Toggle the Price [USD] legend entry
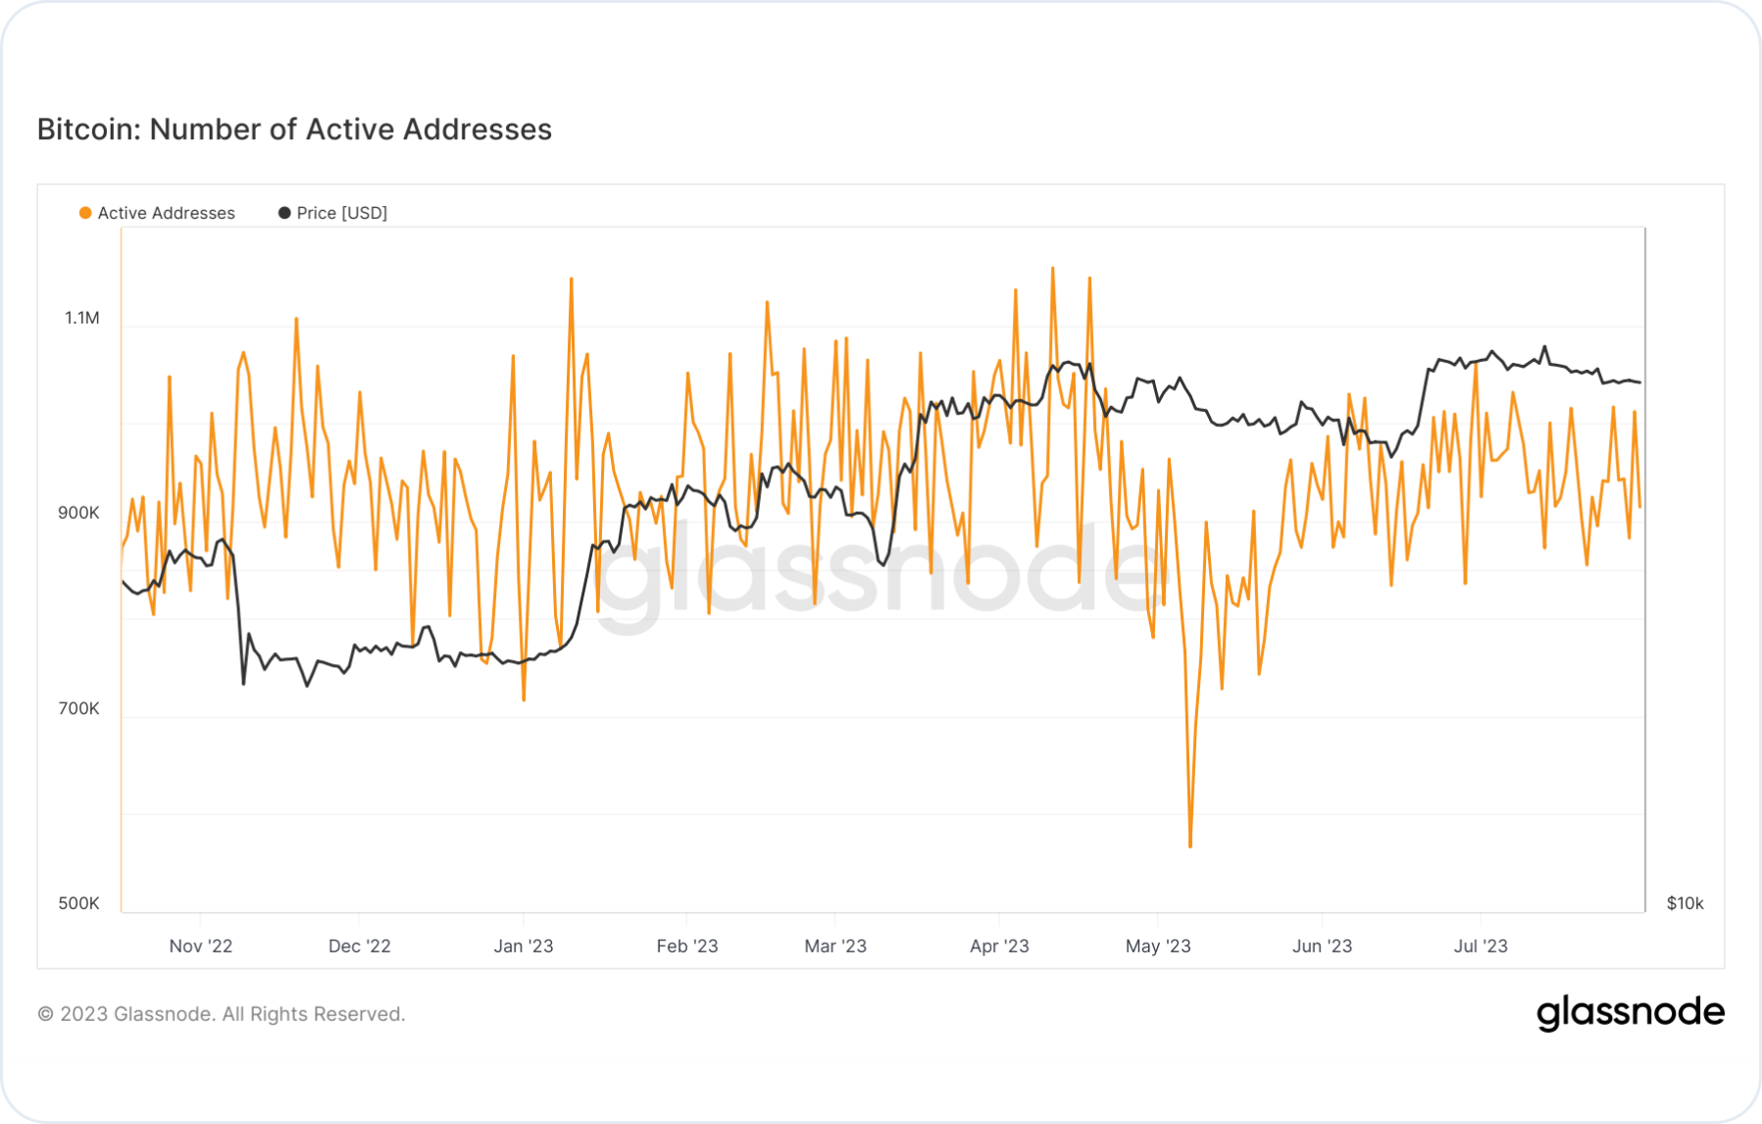Screen dimensions: 1762x1124 pos(333,213)
